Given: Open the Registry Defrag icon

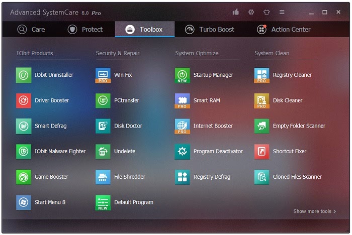Looking at the screenshot, I should click(182, 177).
